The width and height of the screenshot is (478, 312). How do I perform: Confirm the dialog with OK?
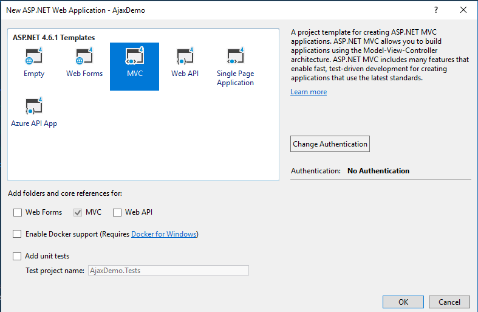point(403,302)
